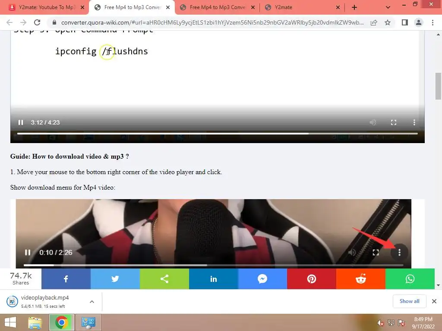Seek on the top video progress bar
Image resolution: width=442 pixels, height=331 pixels.
(x=218, y=134)
